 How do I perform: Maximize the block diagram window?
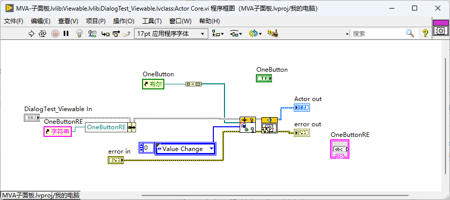(415, 8)
